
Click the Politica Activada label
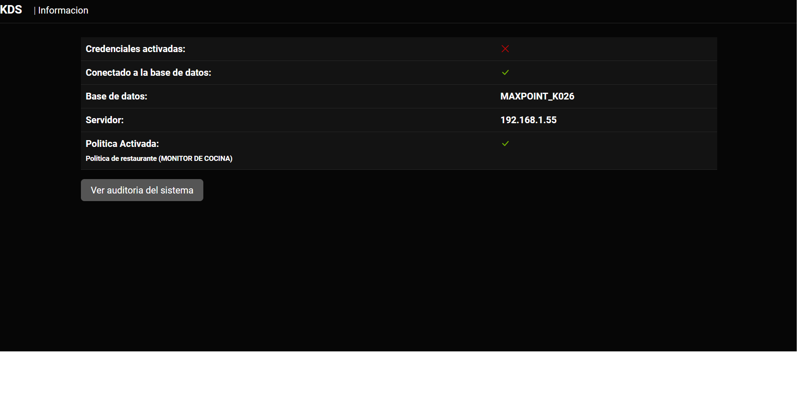coord(122,144)
